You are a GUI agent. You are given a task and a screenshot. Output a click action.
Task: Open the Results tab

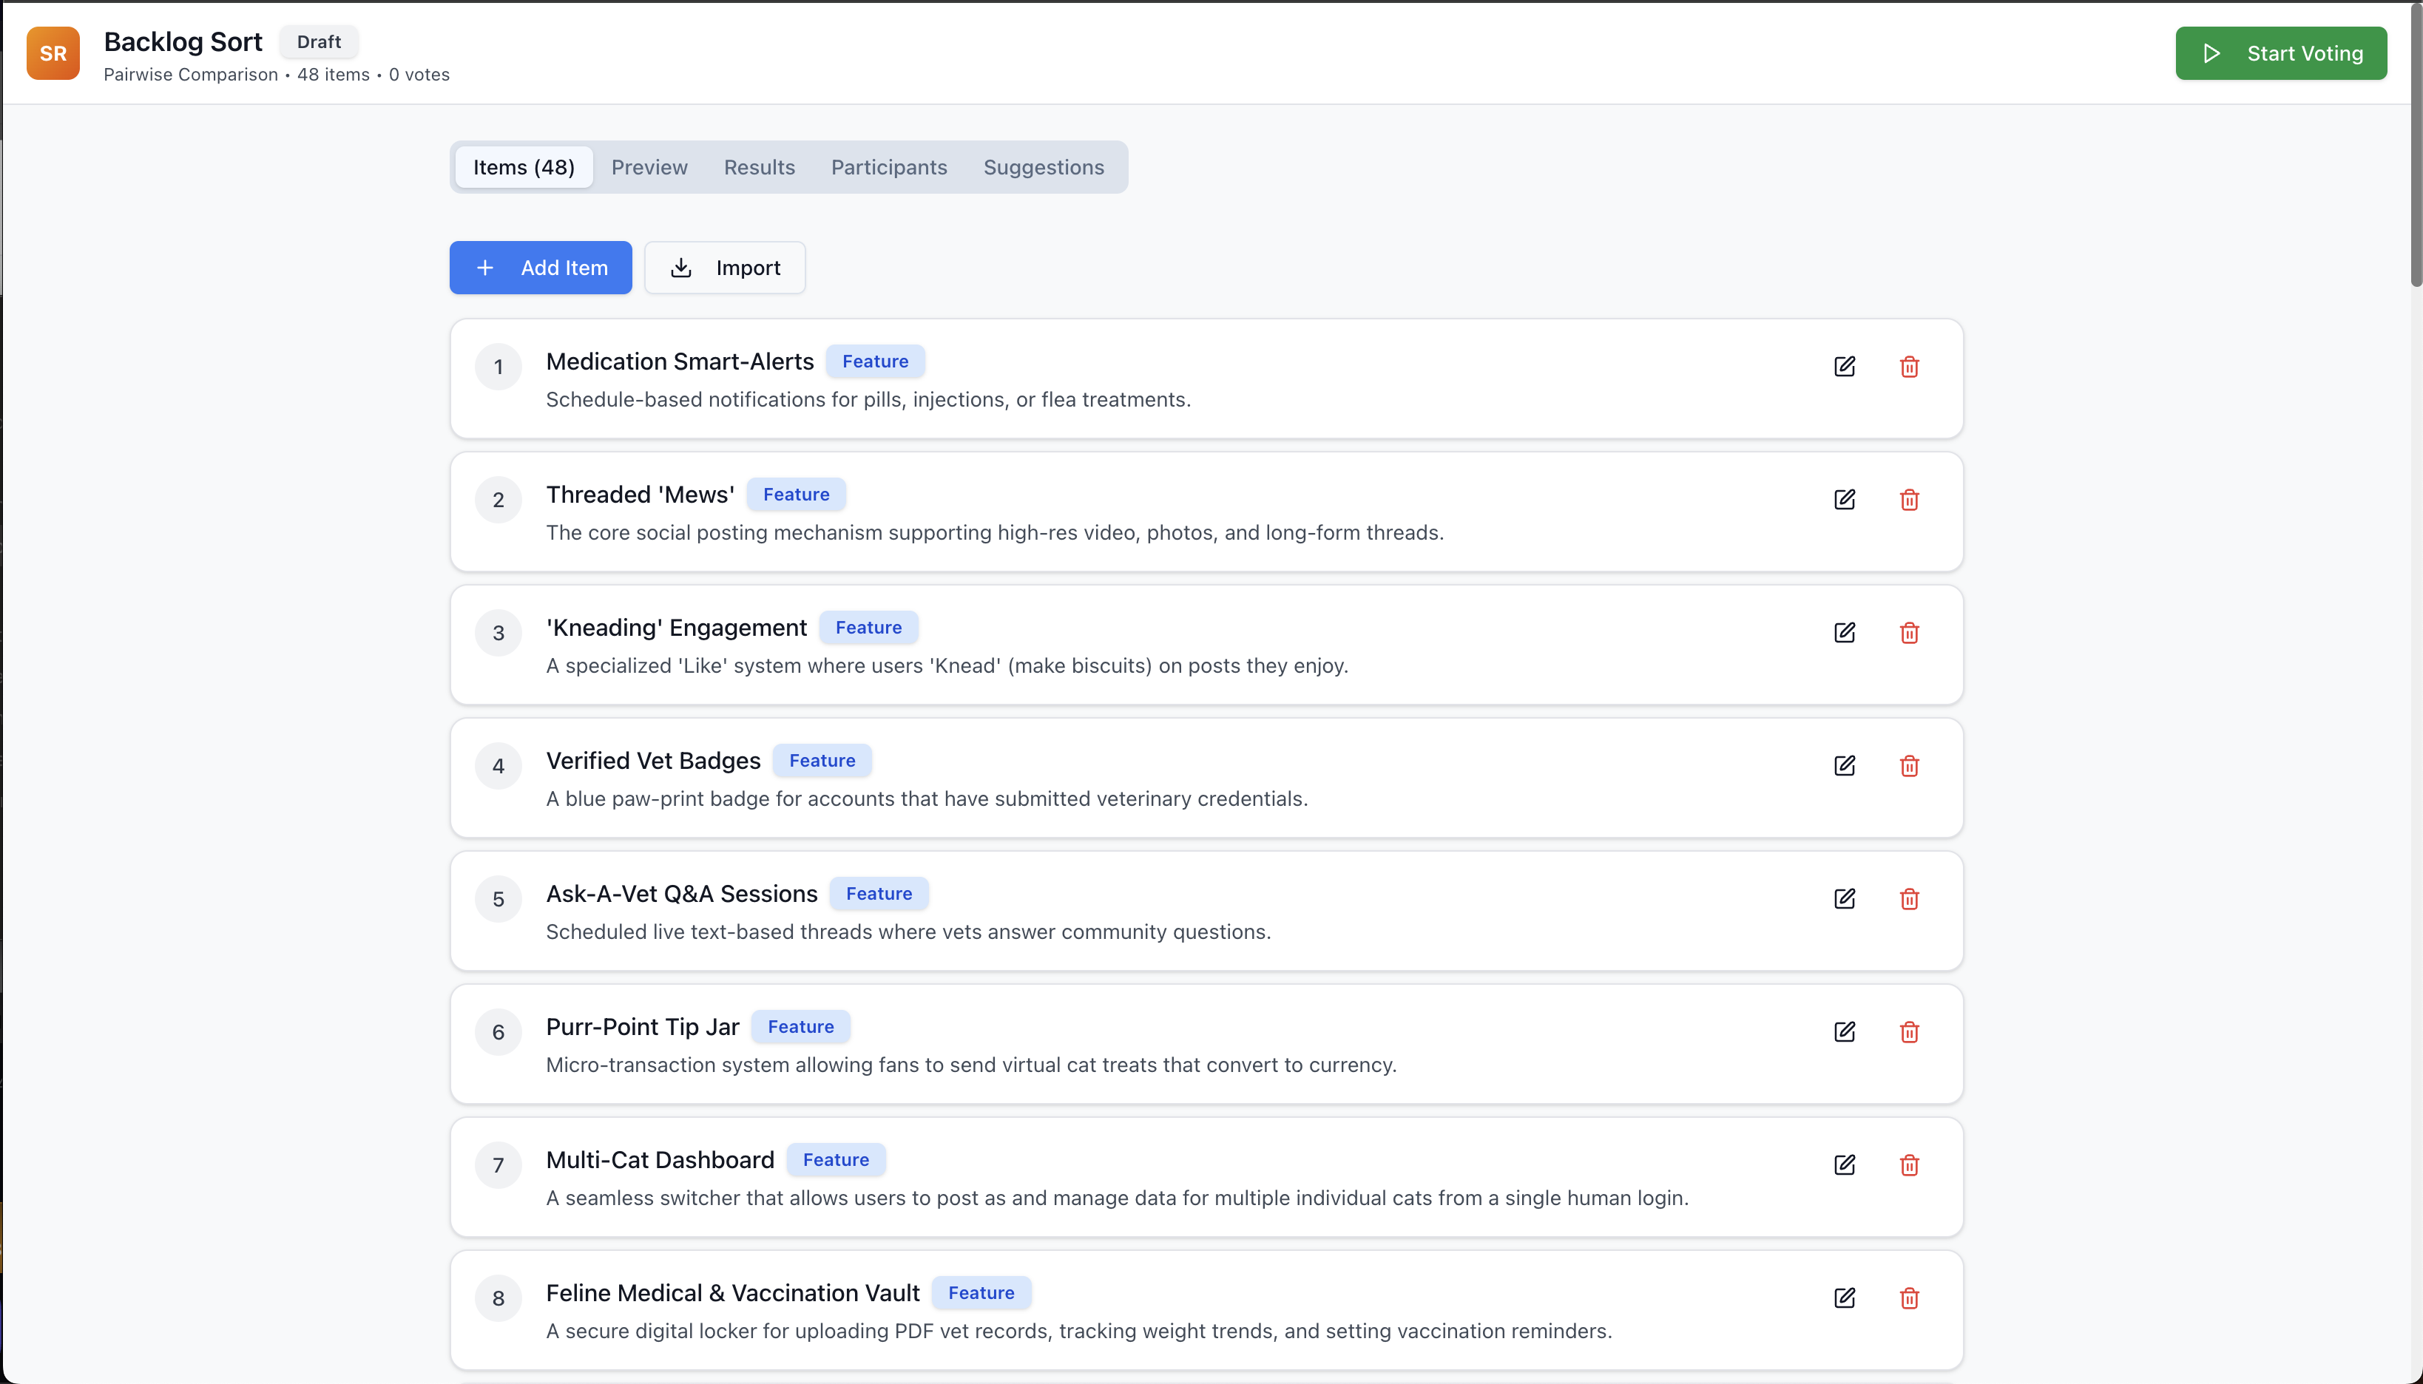tap(759, 167)
